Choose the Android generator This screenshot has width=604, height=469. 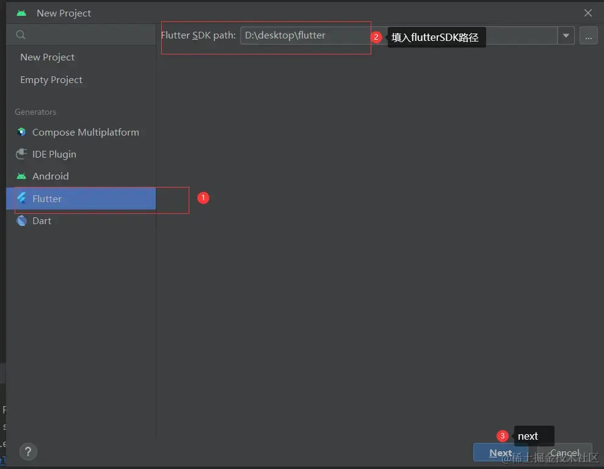click(x=81, y=176)
